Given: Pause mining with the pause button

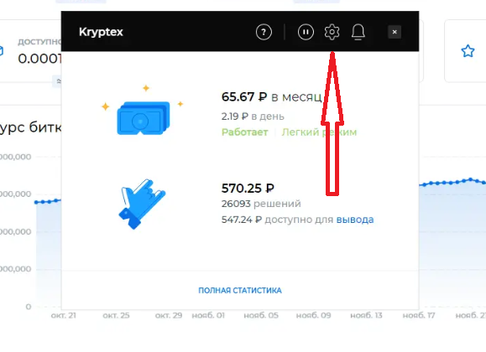Looking at the screenshot, I should pyautogui.click(x=306, y=32).
